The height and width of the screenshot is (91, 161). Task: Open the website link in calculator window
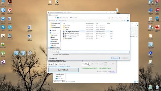point(113,72)
